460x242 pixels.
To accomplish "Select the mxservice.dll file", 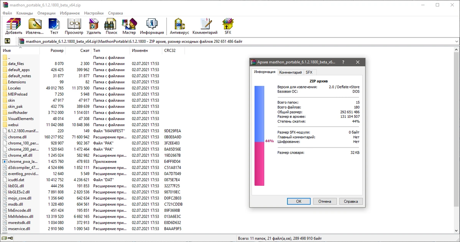I will point(19,229).
